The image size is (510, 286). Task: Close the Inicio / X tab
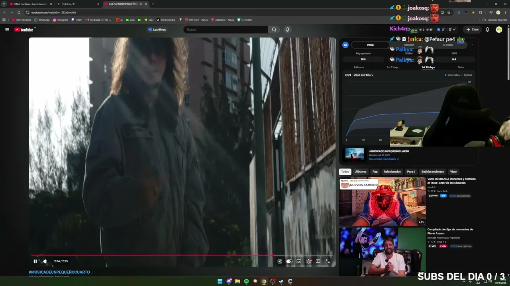click(x=98, y=4)
